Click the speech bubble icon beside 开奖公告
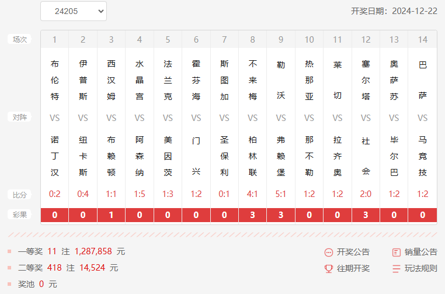The image size is (445, 294). [x=329, y=253]
